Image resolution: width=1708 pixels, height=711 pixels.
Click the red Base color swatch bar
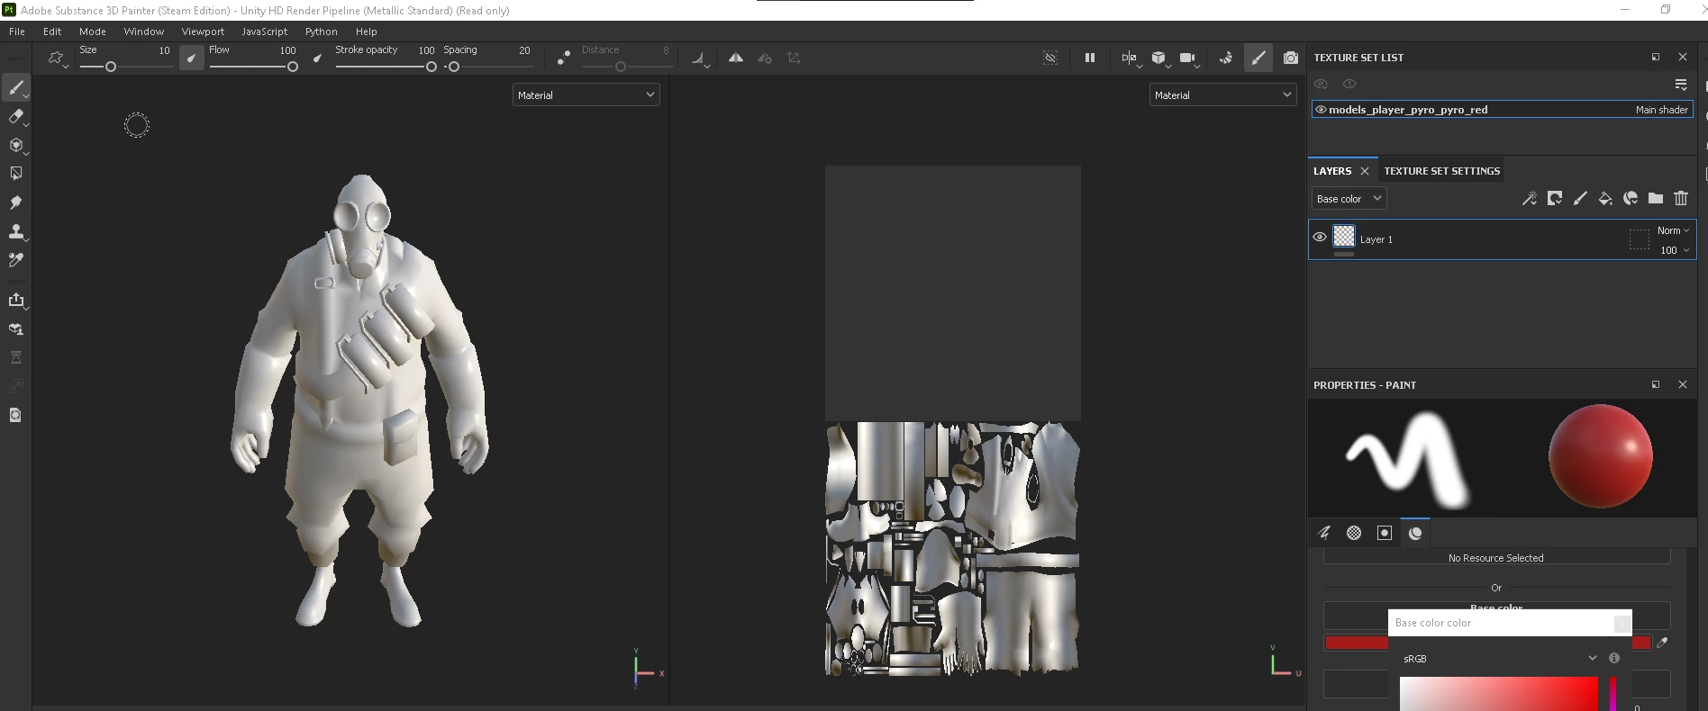pyautogui.click(x=1356, y=643)
